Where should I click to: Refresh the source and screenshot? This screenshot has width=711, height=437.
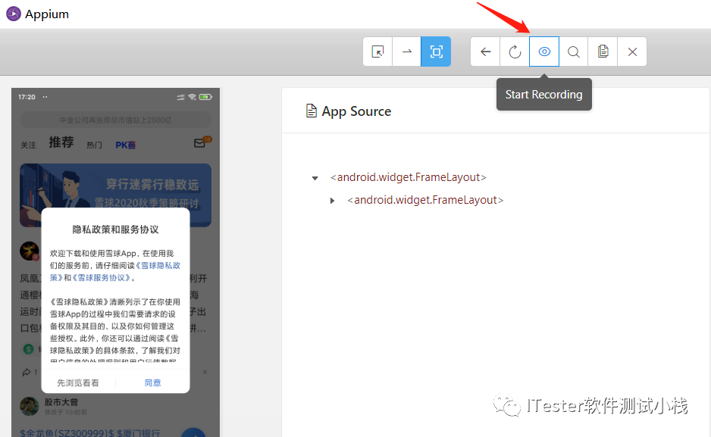coord(515,52)
